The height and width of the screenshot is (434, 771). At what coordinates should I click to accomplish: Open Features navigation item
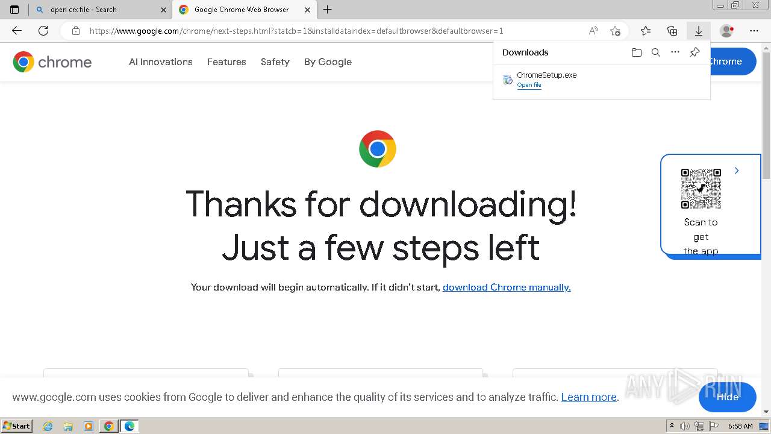click(226, 61)
